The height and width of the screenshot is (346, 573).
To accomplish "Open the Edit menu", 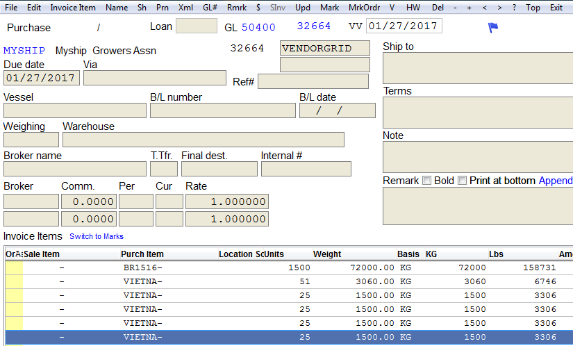I will [34, 8].
